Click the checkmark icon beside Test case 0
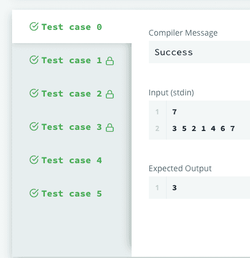Viewport: 250px width, 258px height. tap(34, 26)
